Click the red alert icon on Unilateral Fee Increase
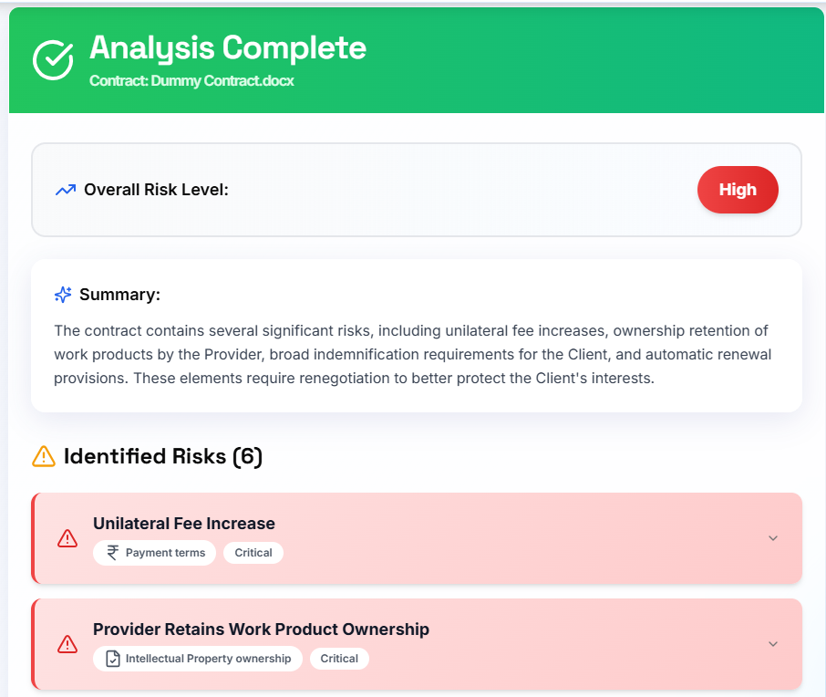 tap(67, 538)
